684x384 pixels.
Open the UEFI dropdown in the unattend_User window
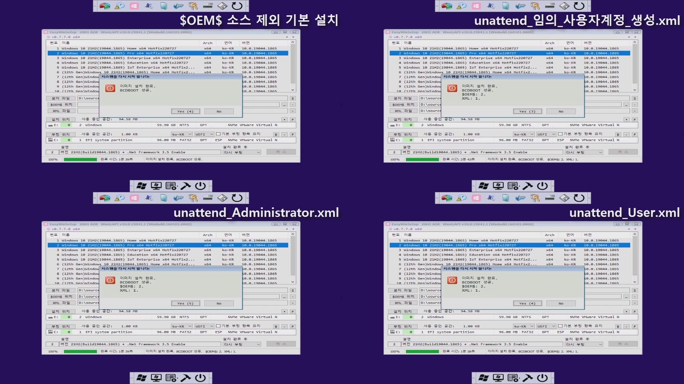point(546,326)
